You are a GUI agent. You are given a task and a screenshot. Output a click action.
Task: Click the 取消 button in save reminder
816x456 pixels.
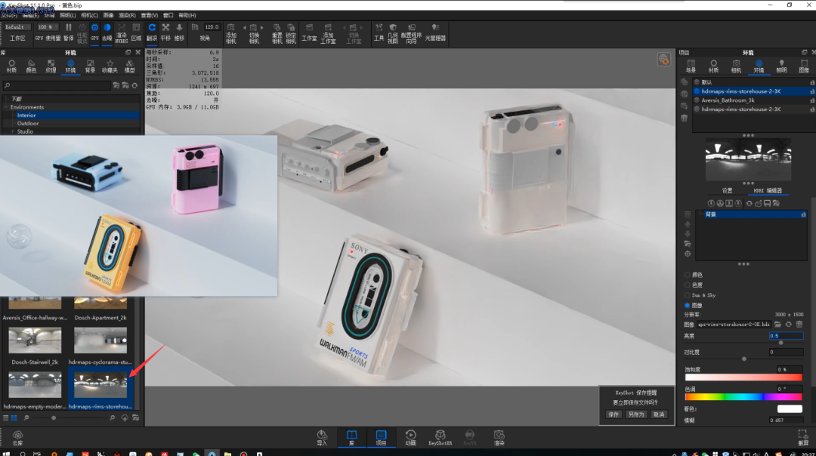tap(659, 414)
